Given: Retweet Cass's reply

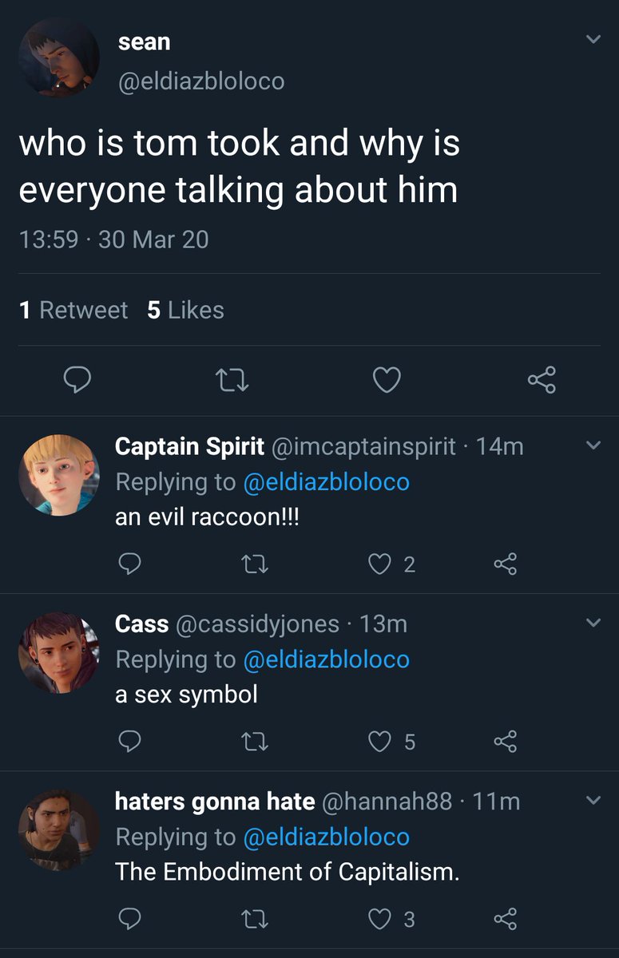Looking at the screenshot, I should click(256, 742).
